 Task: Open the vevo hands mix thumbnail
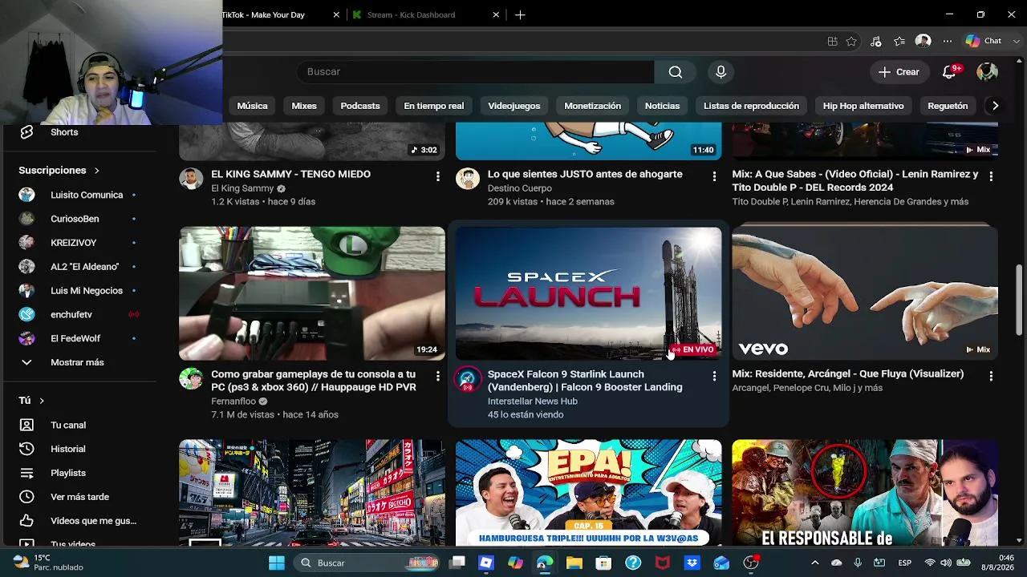(x=865, y=293)
